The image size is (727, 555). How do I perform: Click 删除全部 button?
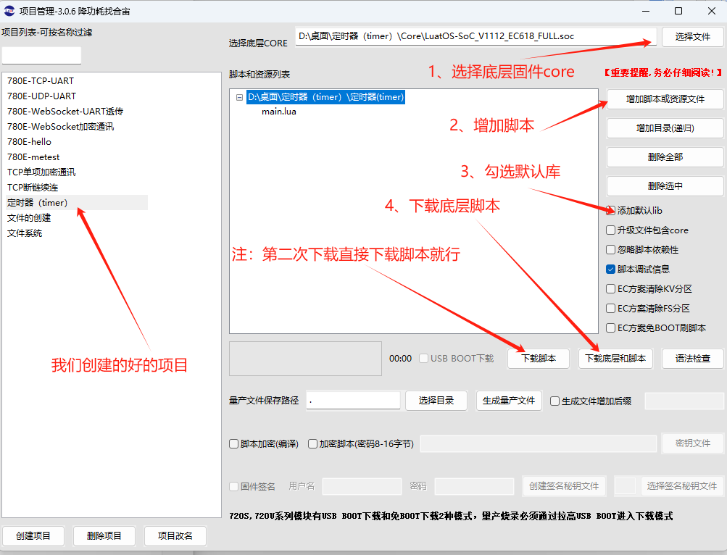coord(665,157)
